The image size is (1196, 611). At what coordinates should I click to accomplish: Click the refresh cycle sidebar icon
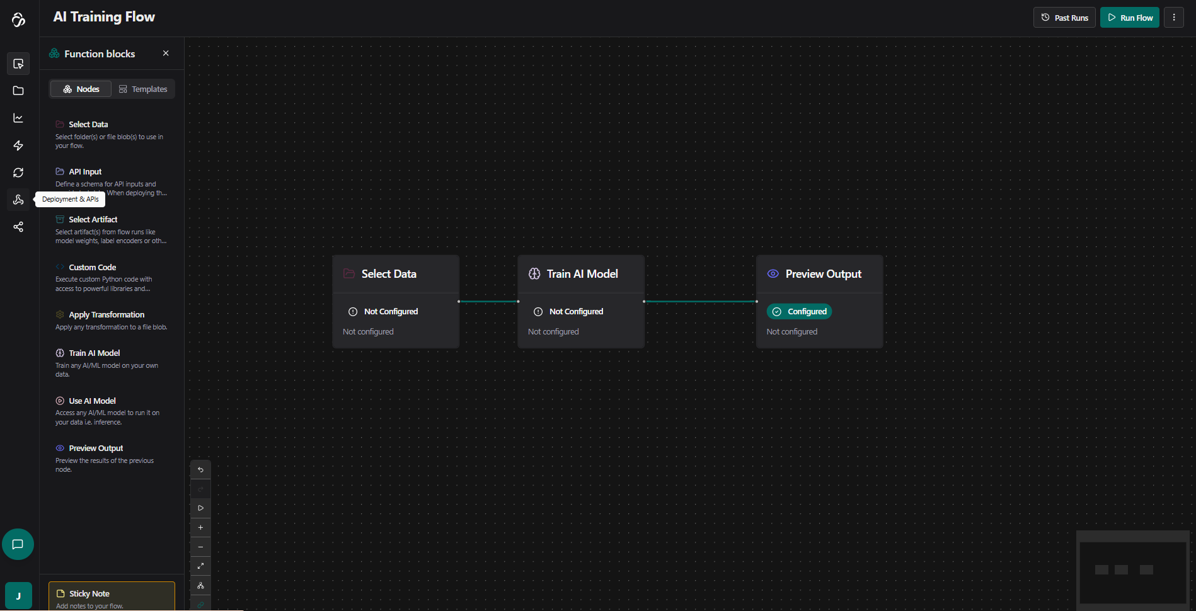click(18, 173)
